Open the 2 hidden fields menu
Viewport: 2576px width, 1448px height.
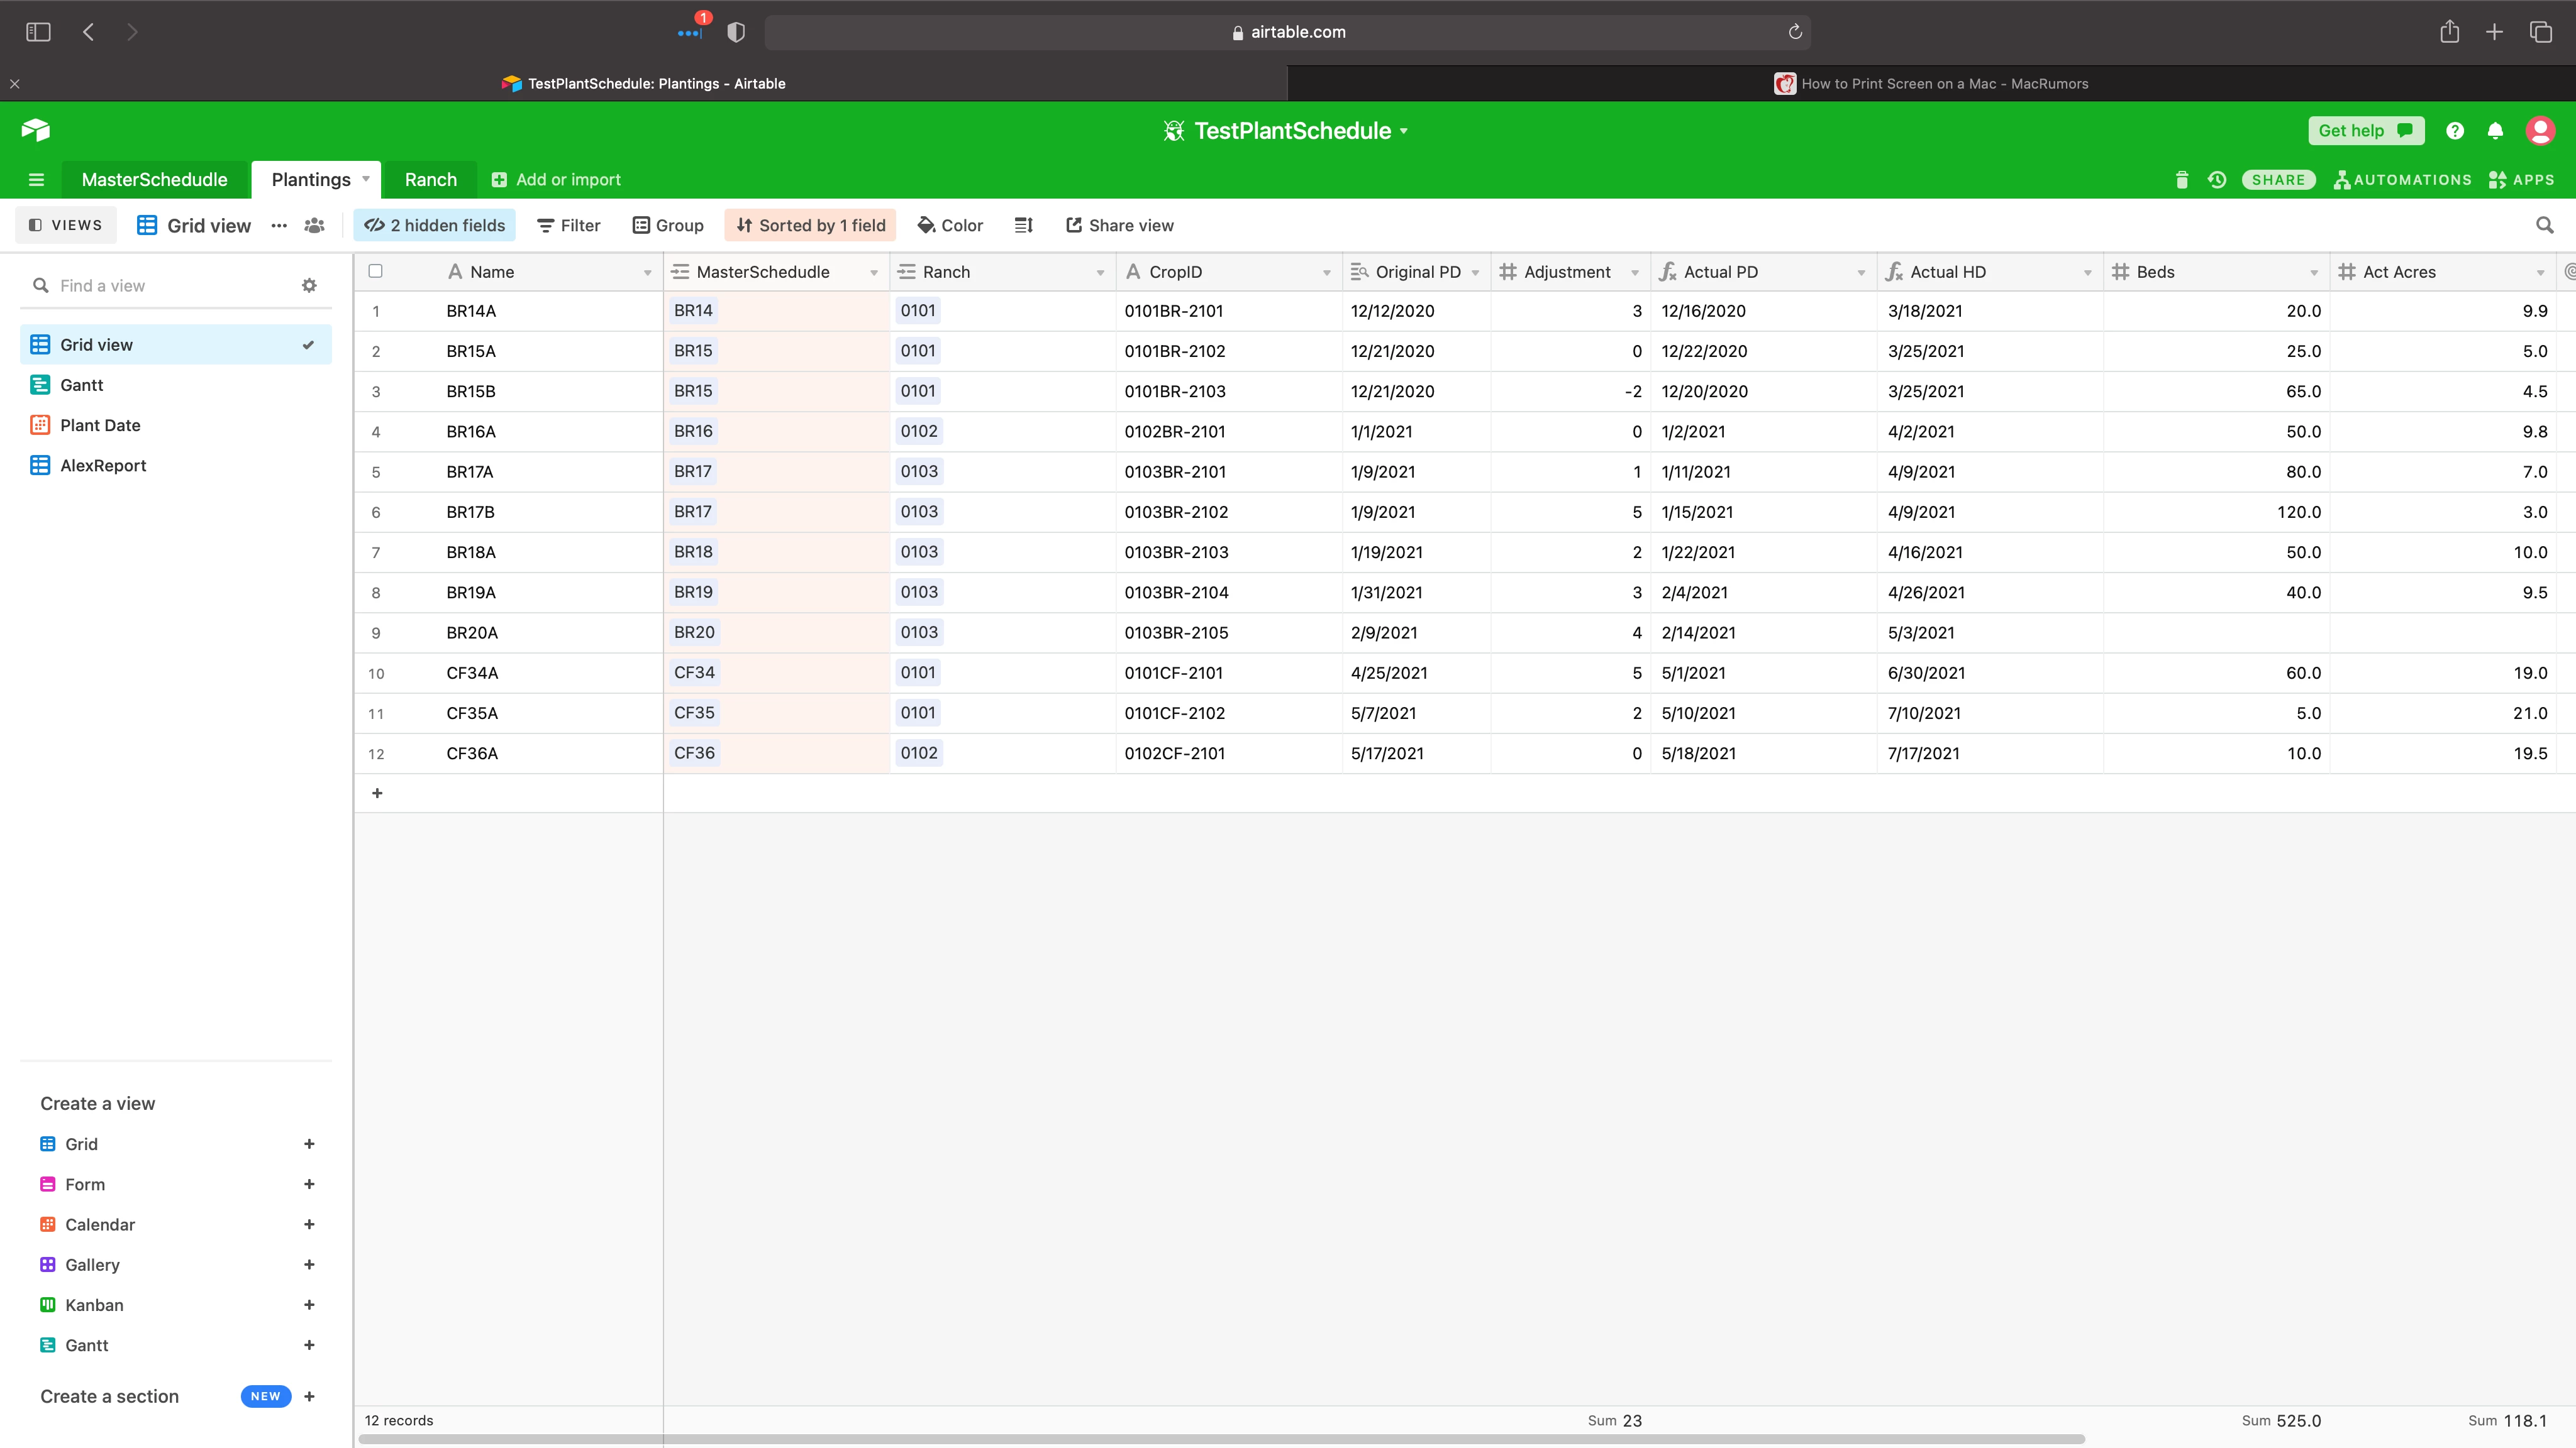(435, 226)
